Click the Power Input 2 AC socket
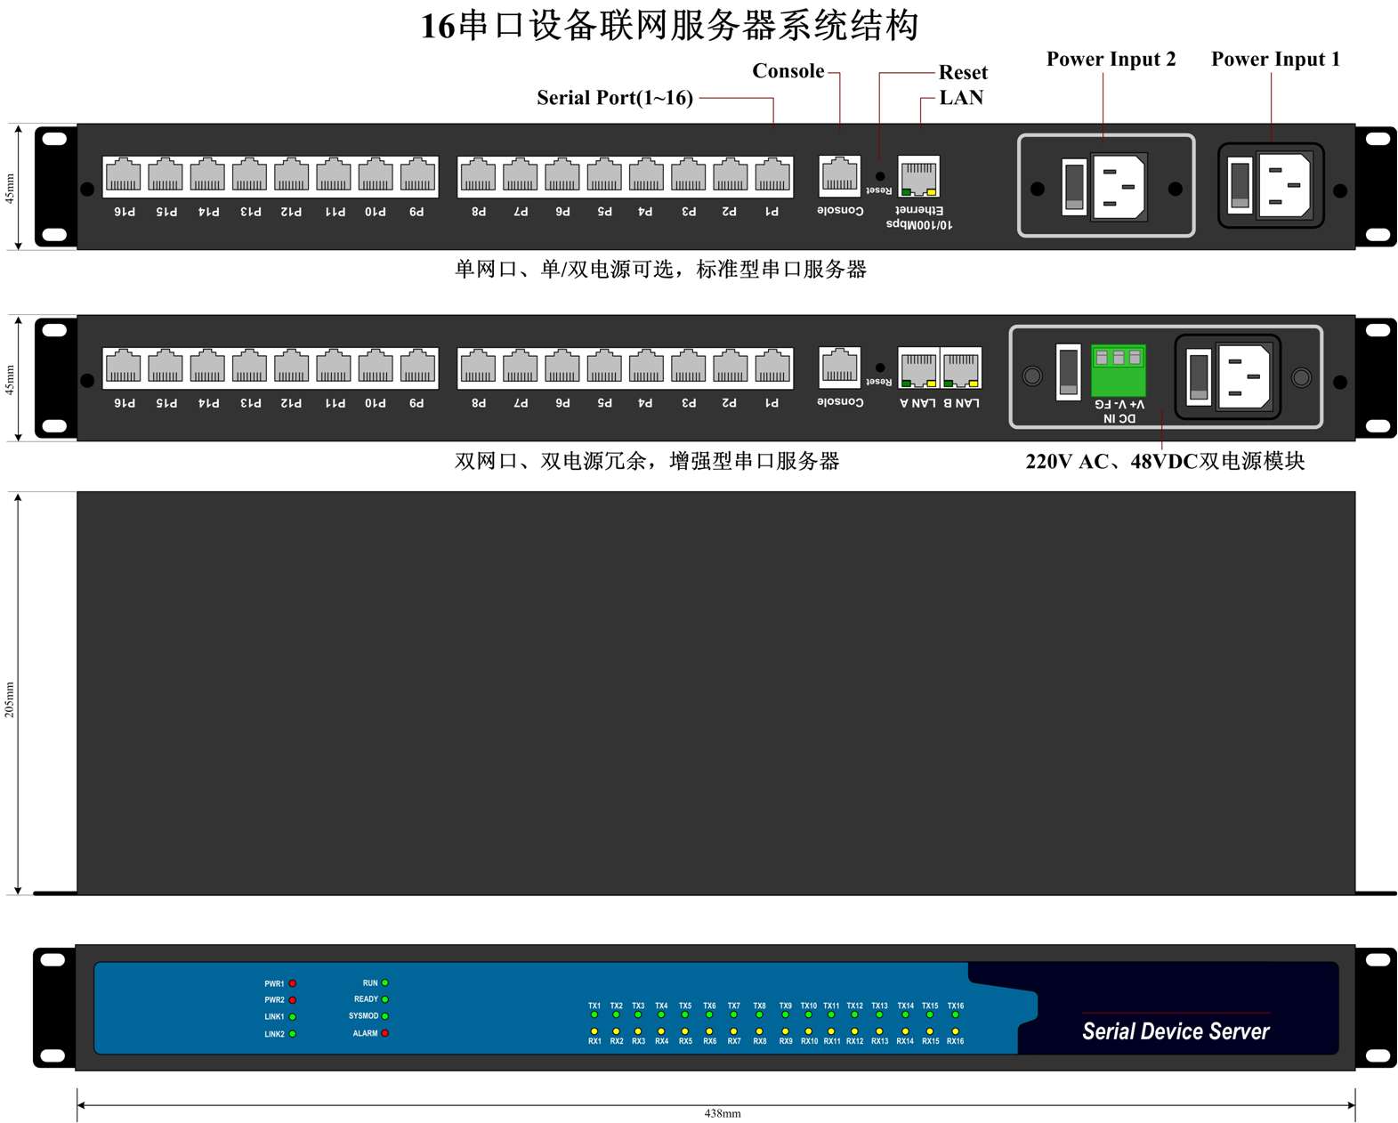Image resolution: width=1398 pixels, height=1123 pixels. click(x=1119, y=187)
